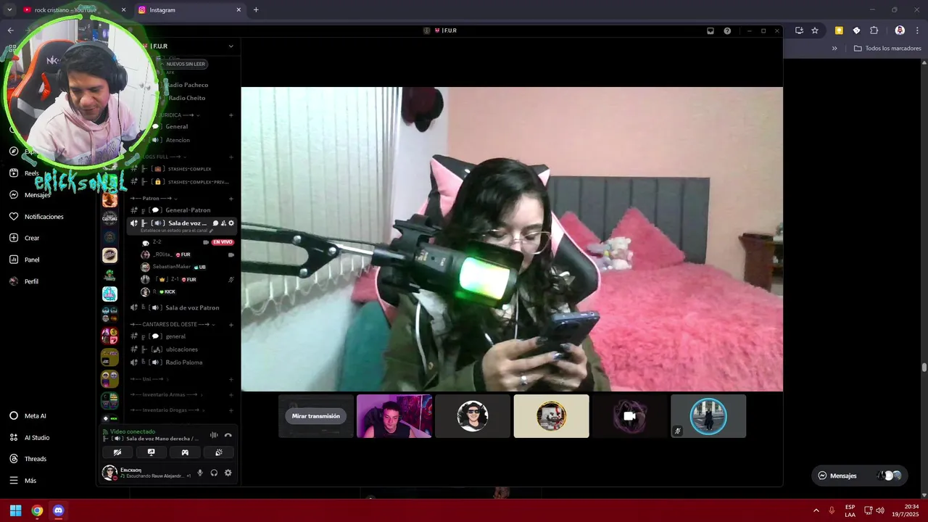
Task: Open Instagram Reels in sidebar
Action: [x=24, y=173]
